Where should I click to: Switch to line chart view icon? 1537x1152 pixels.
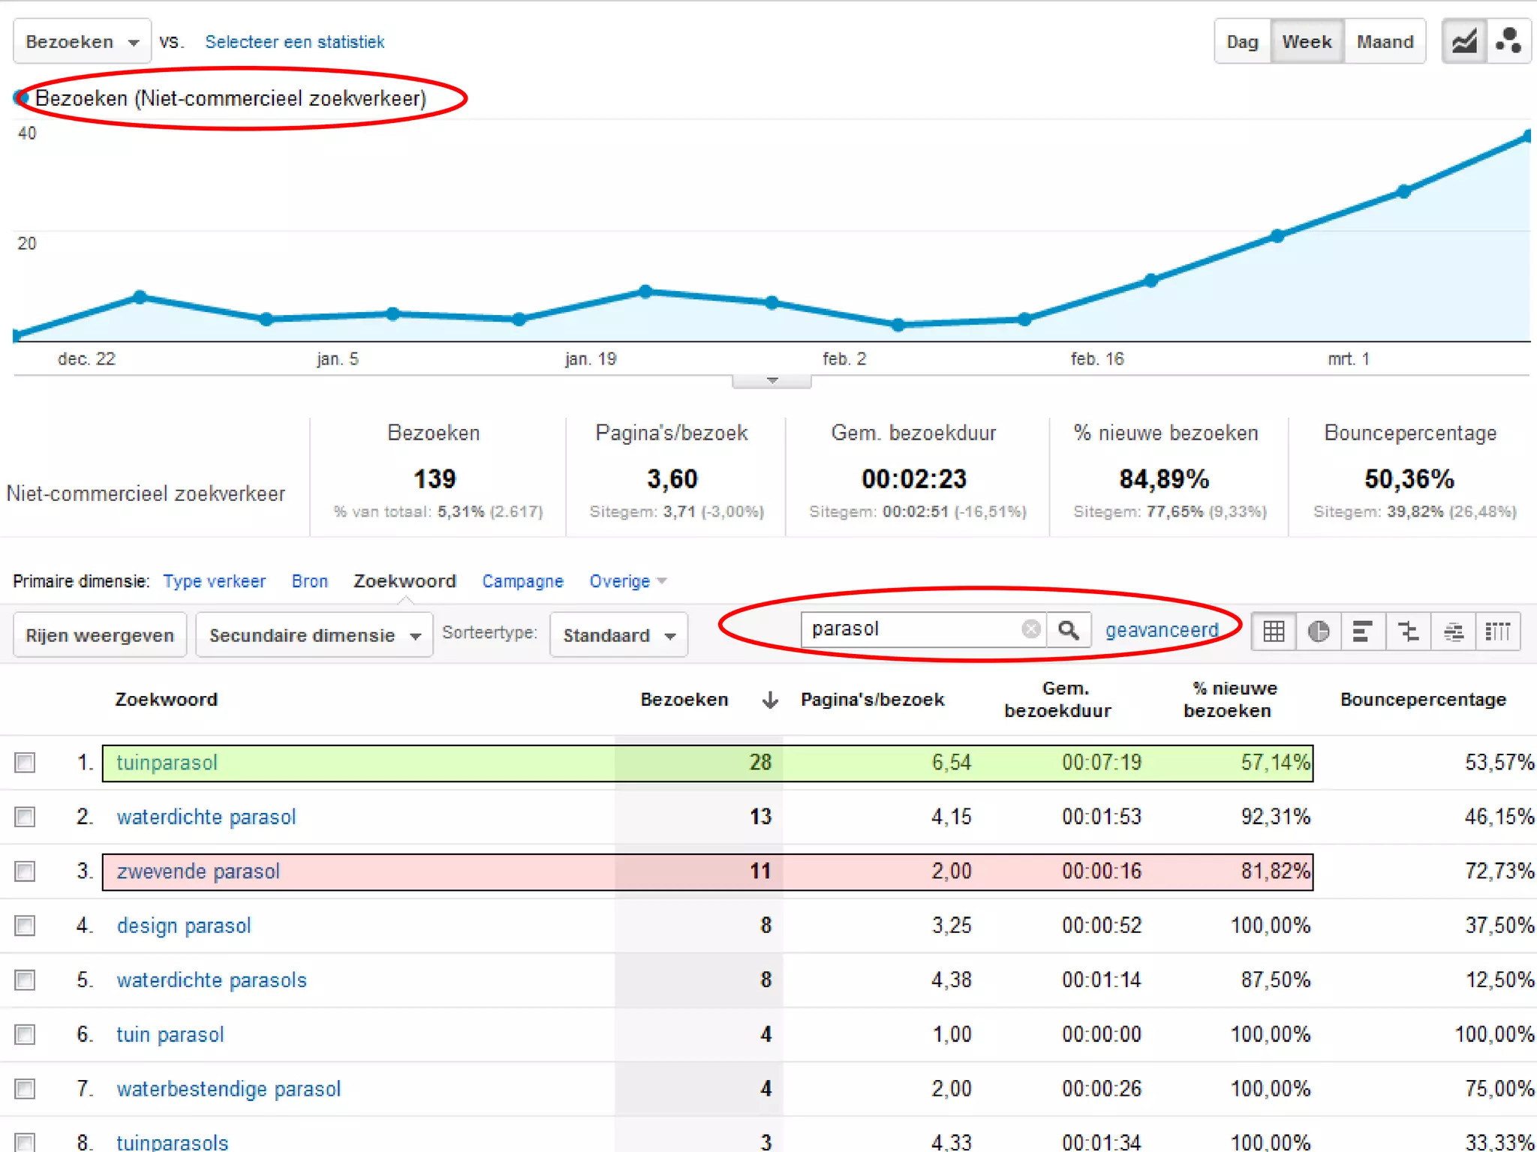(1463, 42)
